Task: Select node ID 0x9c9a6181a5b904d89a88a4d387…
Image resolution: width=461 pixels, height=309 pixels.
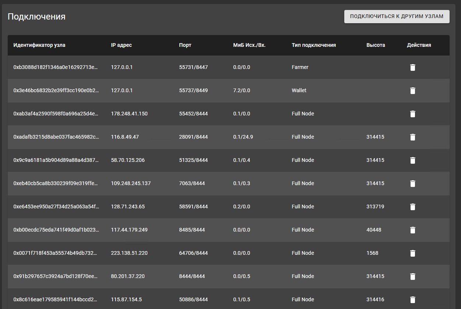Action: pos(56,160)
